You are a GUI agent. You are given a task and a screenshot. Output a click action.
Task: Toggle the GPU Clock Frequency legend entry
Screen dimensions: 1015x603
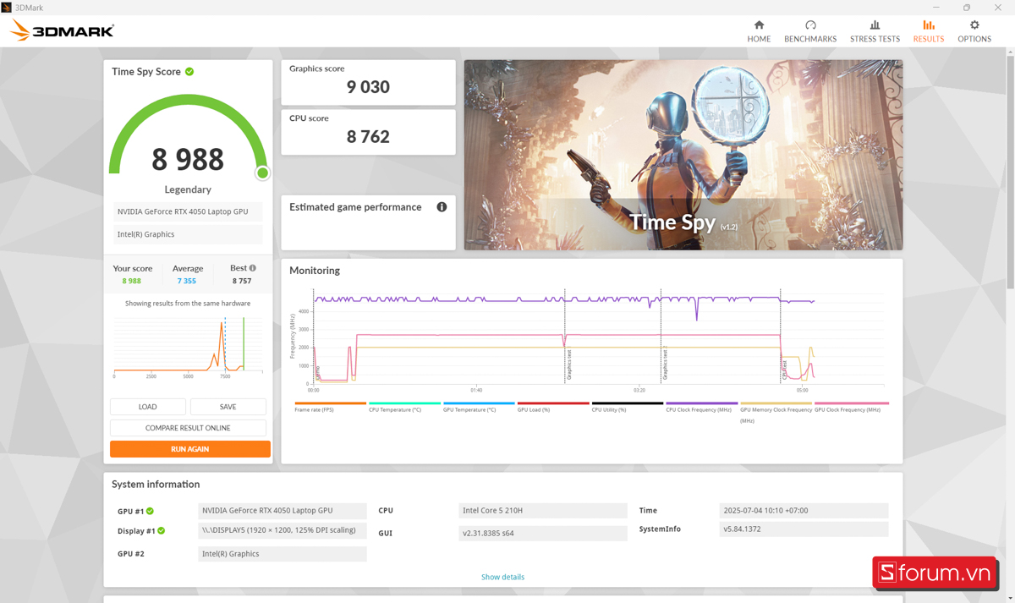(851, 407)
